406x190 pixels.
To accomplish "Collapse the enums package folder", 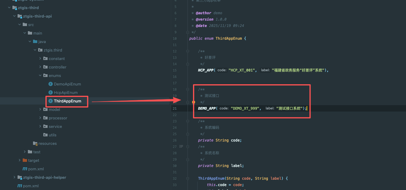I will coord(40,75).
